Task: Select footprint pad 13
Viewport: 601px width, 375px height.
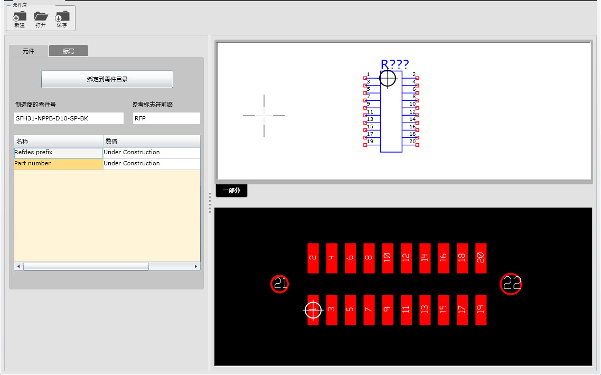Action: click(x=425, y=310)
